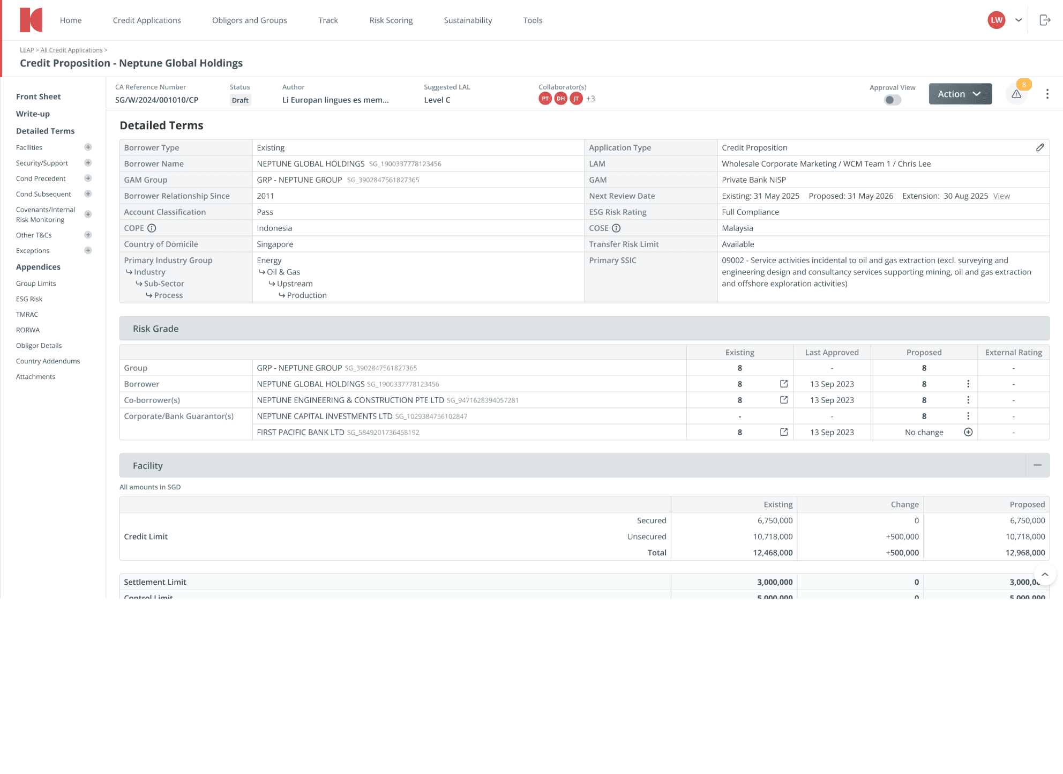Click COSE info icon
Screen dimensions: 1063x774
(x=616, y=228)
